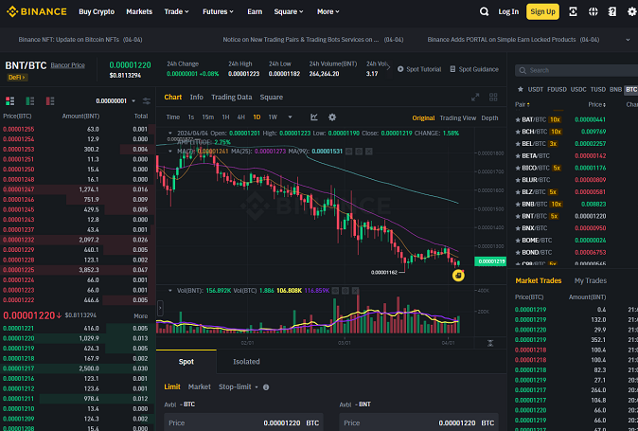The image size is (638, 431).
Task: Open the favorites star tab in pair list
Action: point(521,90)
